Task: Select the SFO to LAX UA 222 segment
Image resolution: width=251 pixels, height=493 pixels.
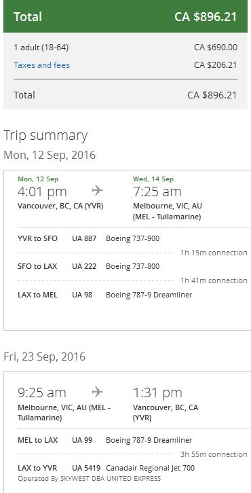Action: pyautogui.click(x=89, y=266)
